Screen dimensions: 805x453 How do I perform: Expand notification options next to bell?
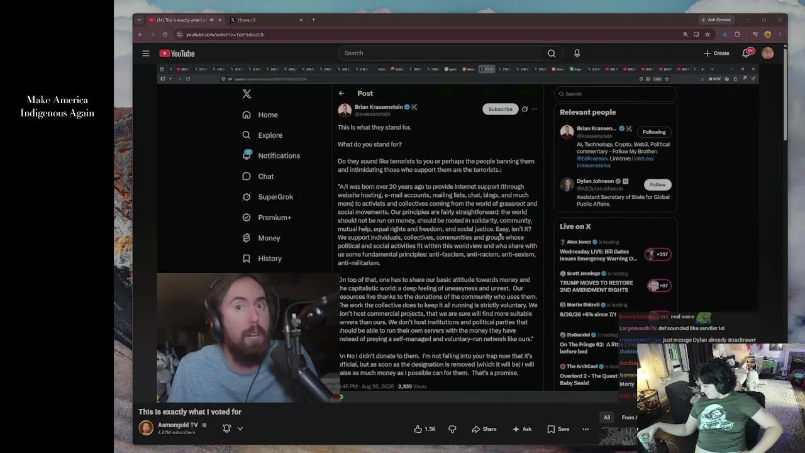pos(240,428)
